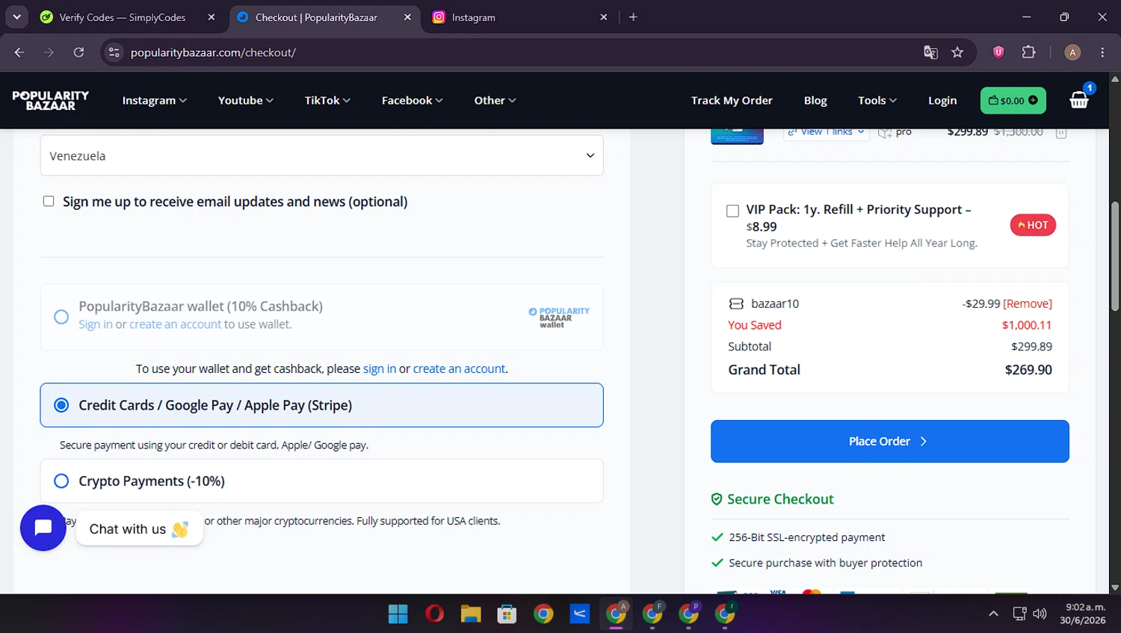View site information for popularitybazaar.com
The height and width of the screenshot is (633, 1121).
(114, 52)
